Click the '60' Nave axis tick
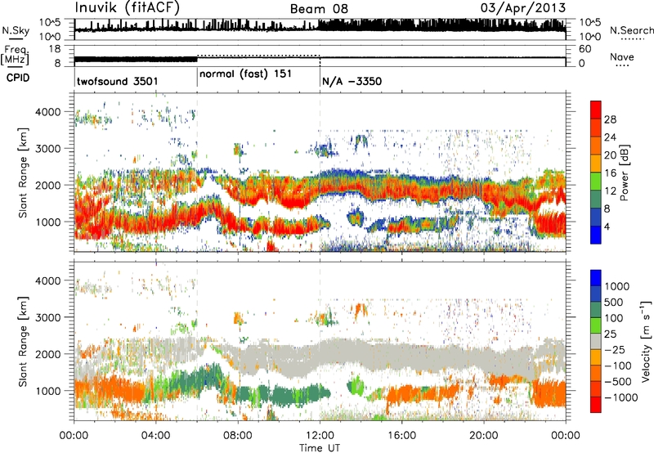Viewport: 654px width, 453px height. (585, 49)
